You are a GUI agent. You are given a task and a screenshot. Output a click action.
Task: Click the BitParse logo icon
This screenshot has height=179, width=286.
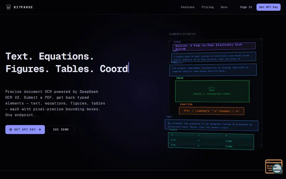click(x=8, y=7)
